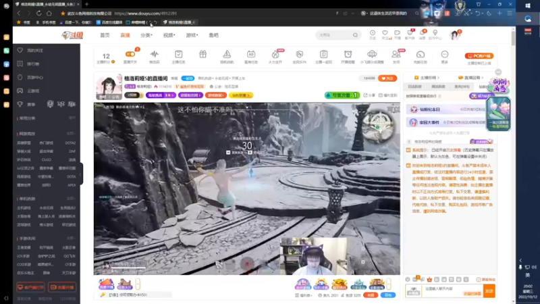540x304 pixels.
Task: Toggle the 直播开关 live broadcast switch
Action: tap(130, 54)
